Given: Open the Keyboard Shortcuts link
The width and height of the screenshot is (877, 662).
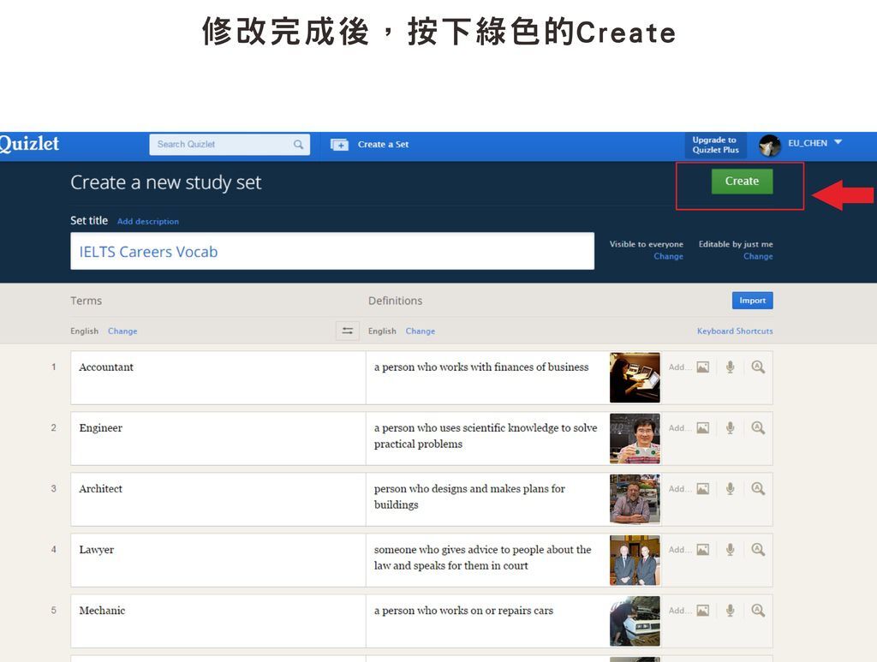Looking at the screenshot, I should (735, 331).
